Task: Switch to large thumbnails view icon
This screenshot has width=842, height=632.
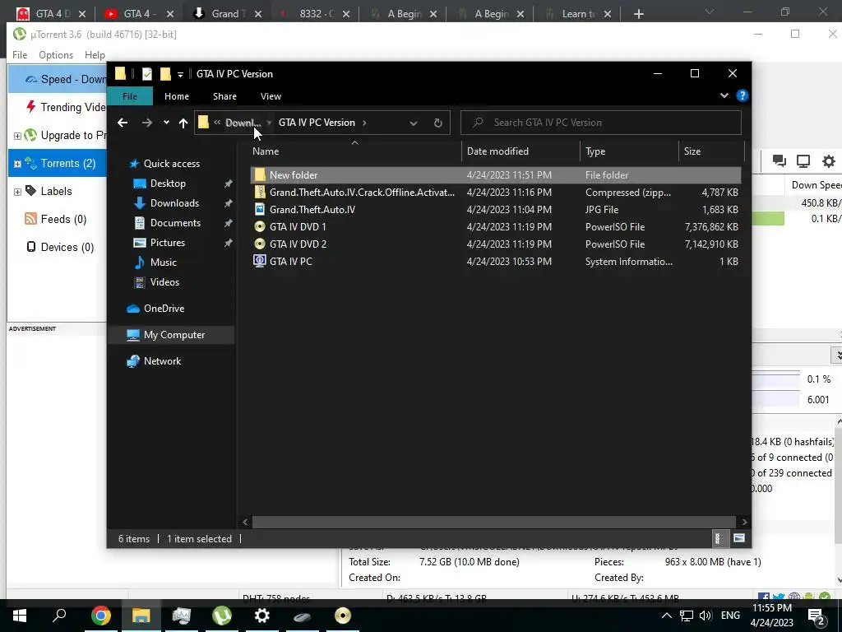Action: point(739,538)
